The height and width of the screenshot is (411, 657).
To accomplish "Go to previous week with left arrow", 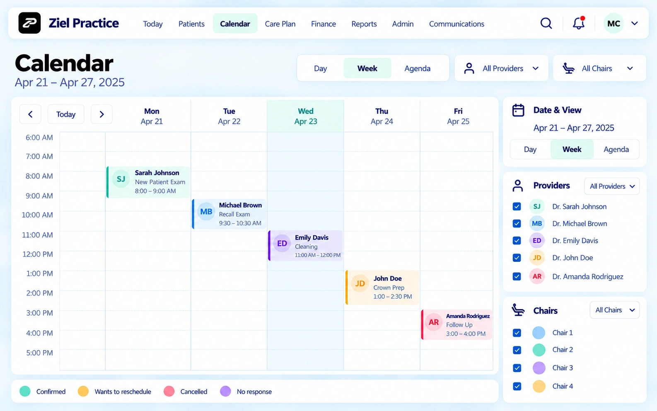I will coord(30,114).
